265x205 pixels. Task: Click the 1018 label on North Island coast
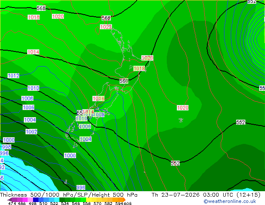coord(139,68)
